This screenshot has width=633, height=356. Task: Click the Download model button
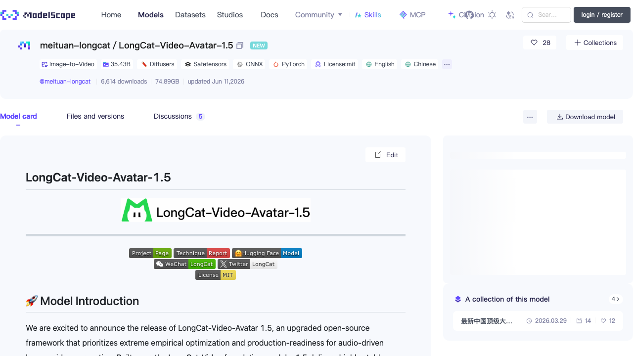[585, 117]
